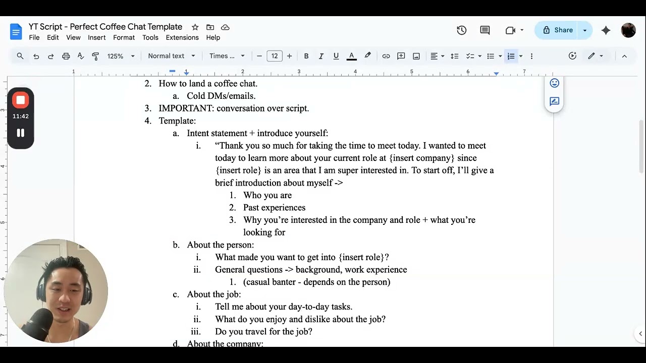The width and height of the screenshot is (646, 363).
Task: Open the Extensions menu
Action: tap(182, 38)
